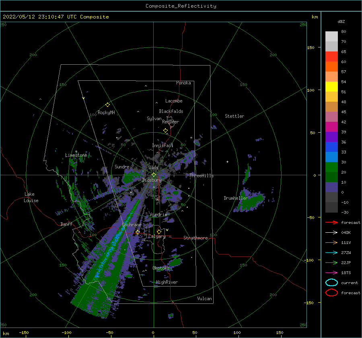Click the Strathmore city label
362x338 pixels.
coord(195,238)
